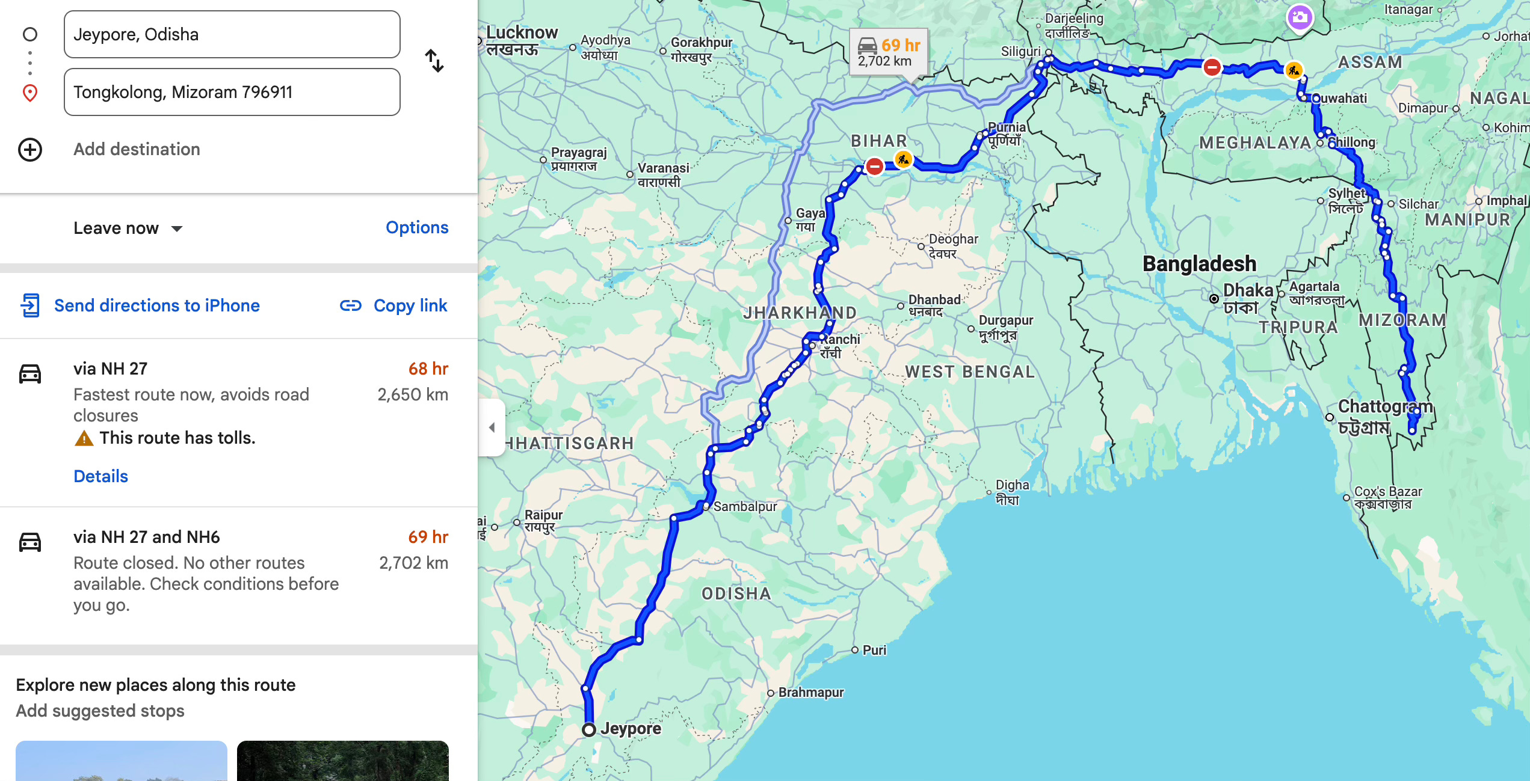The width and height of the screenshot is (1530, 781).
Task: Collapse the side panel arrow
Action: (x=492, y=427)
